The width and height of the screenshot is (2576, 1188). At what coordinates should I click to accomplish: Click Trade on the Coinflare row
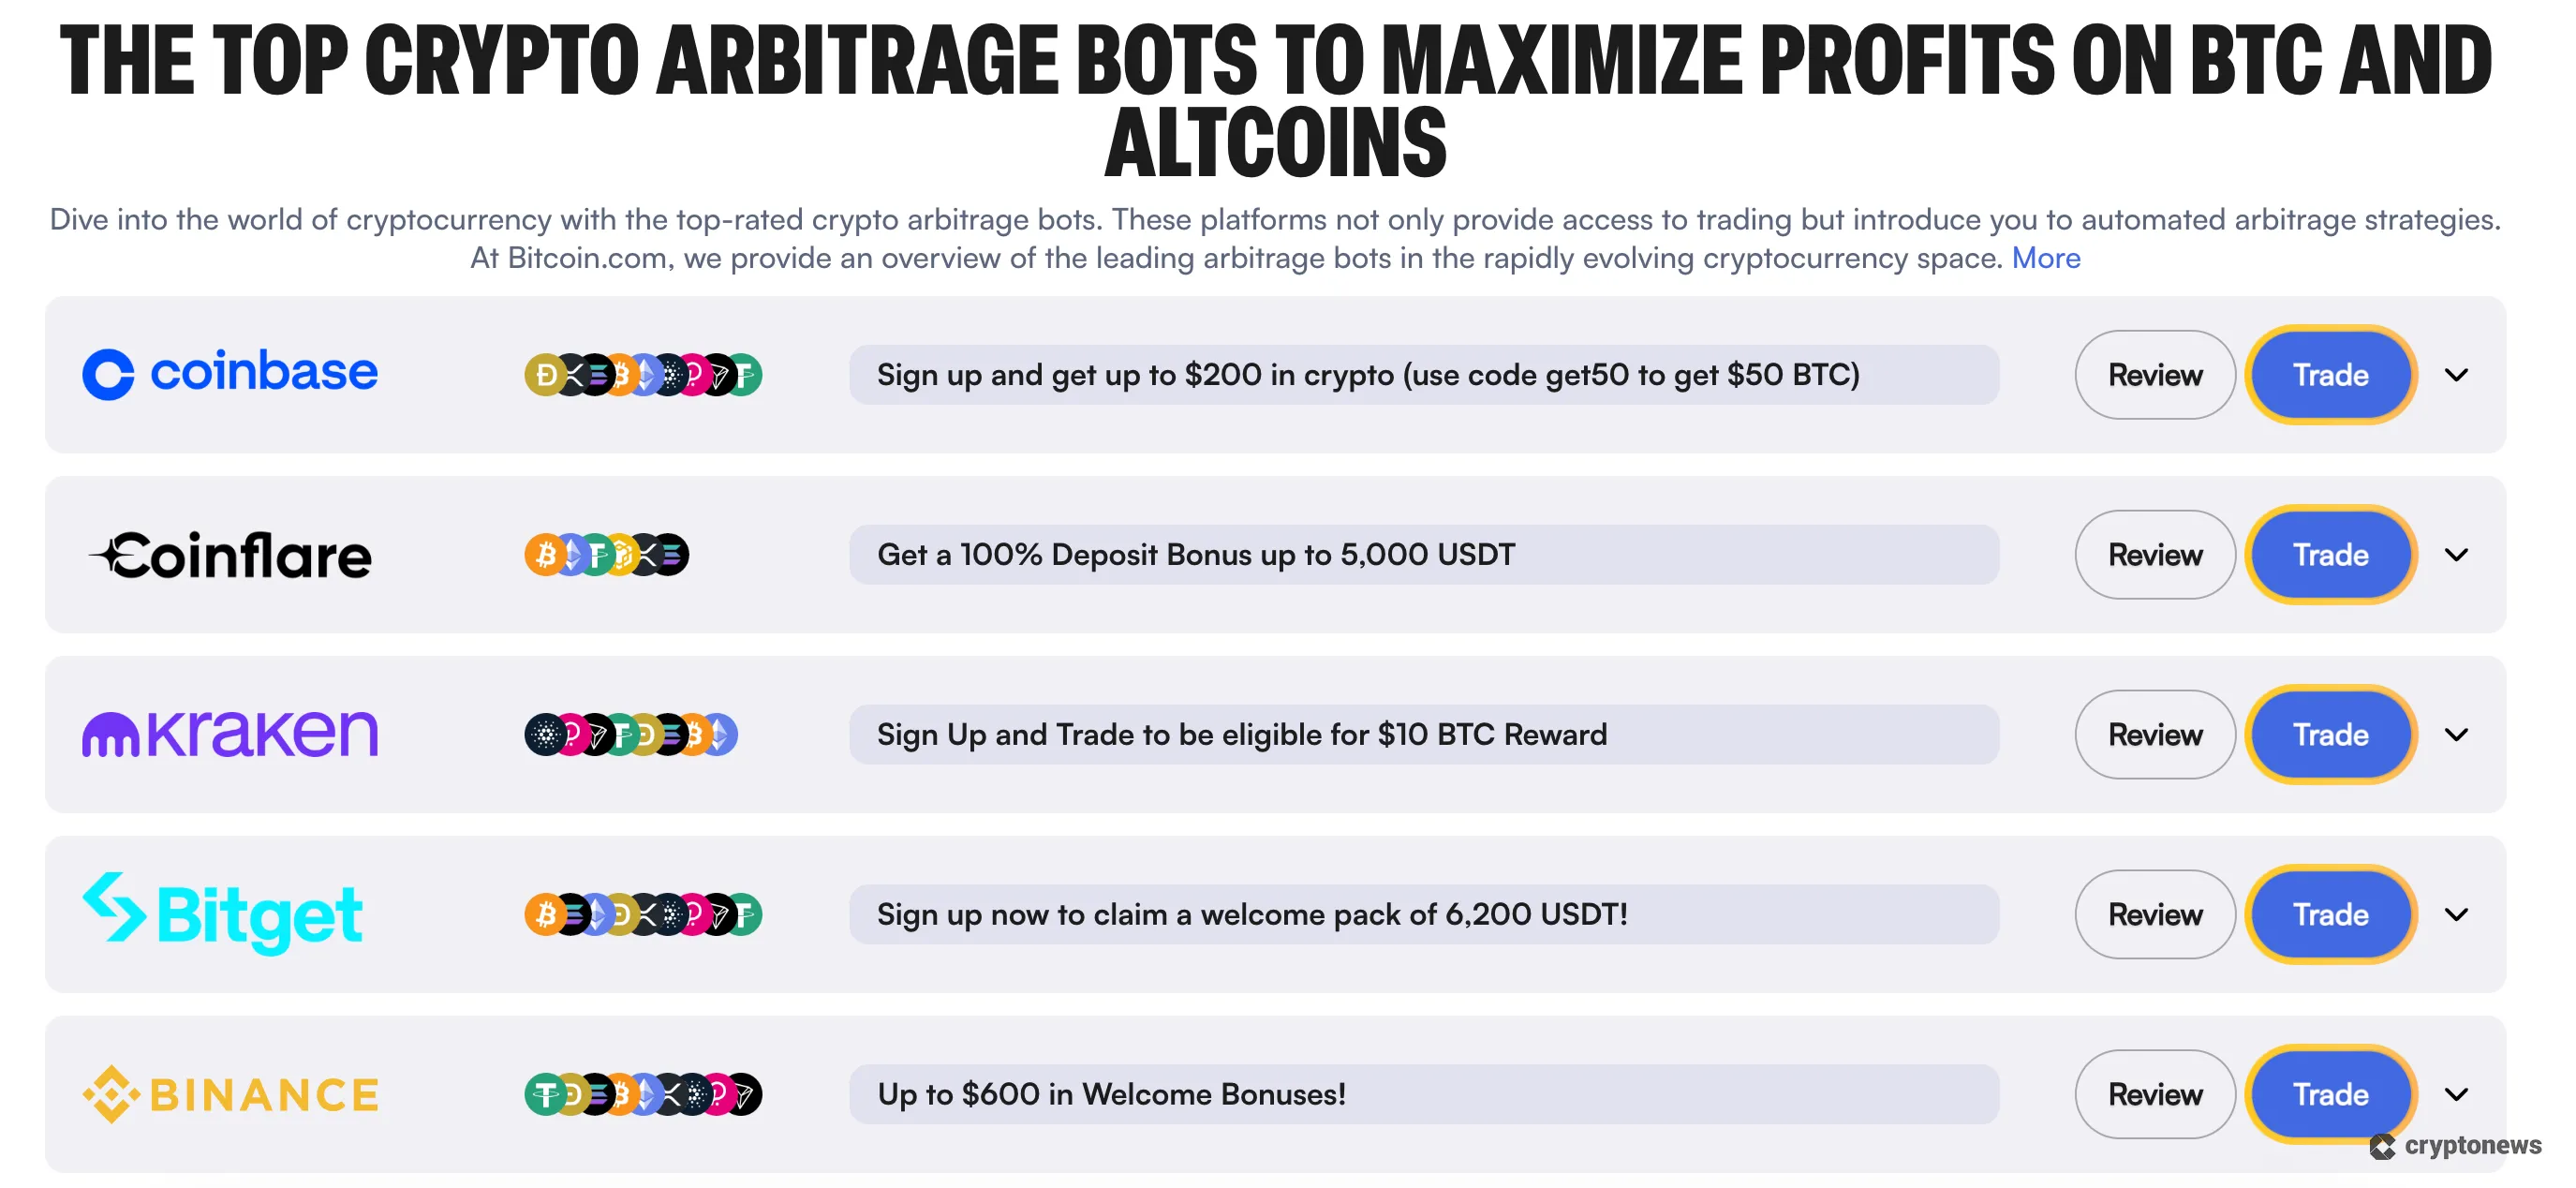coord(2330,555)
